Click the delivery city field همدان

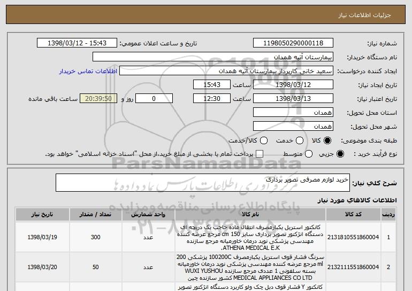293,126
